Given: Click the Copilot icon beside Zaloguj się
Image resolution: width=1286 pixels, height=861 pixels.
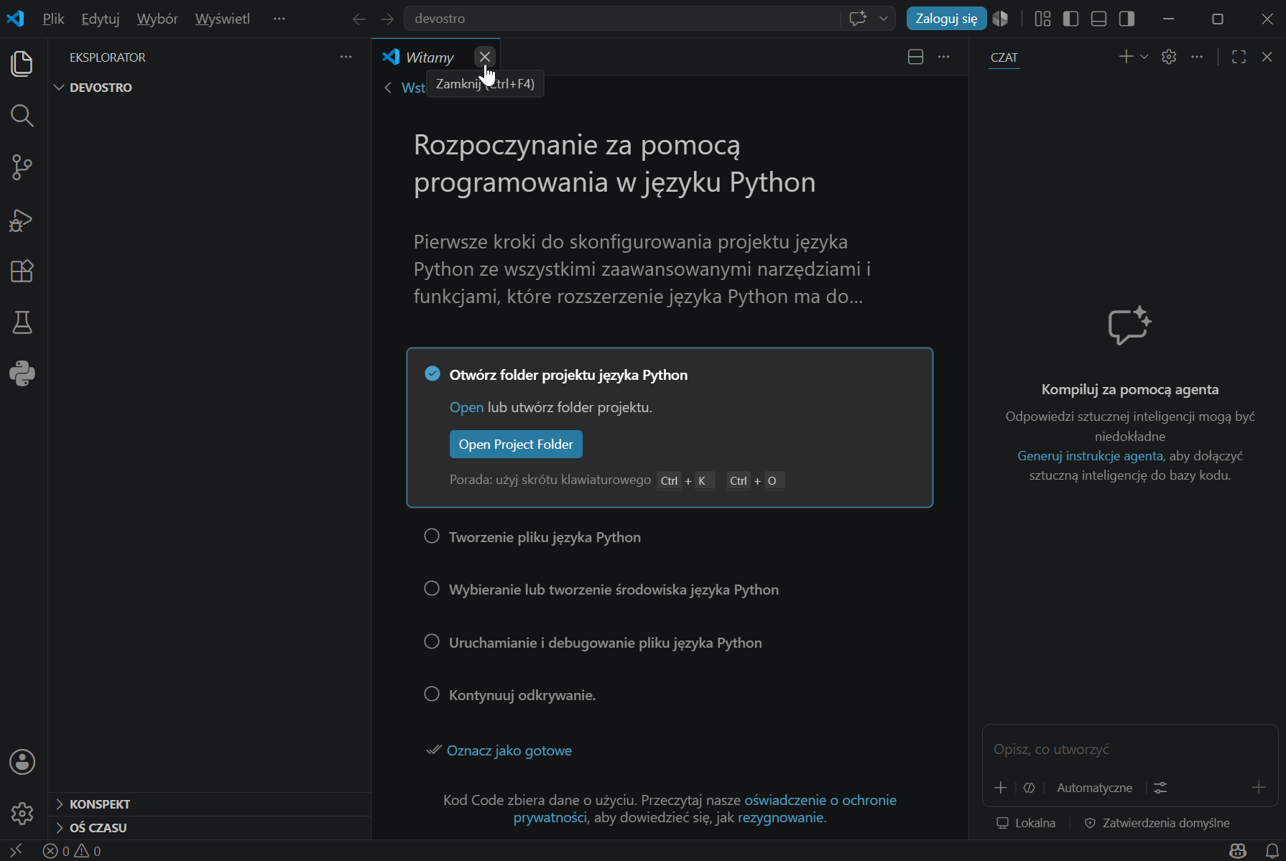Looking at the screenshot, I should click(x=1000, y=19).
